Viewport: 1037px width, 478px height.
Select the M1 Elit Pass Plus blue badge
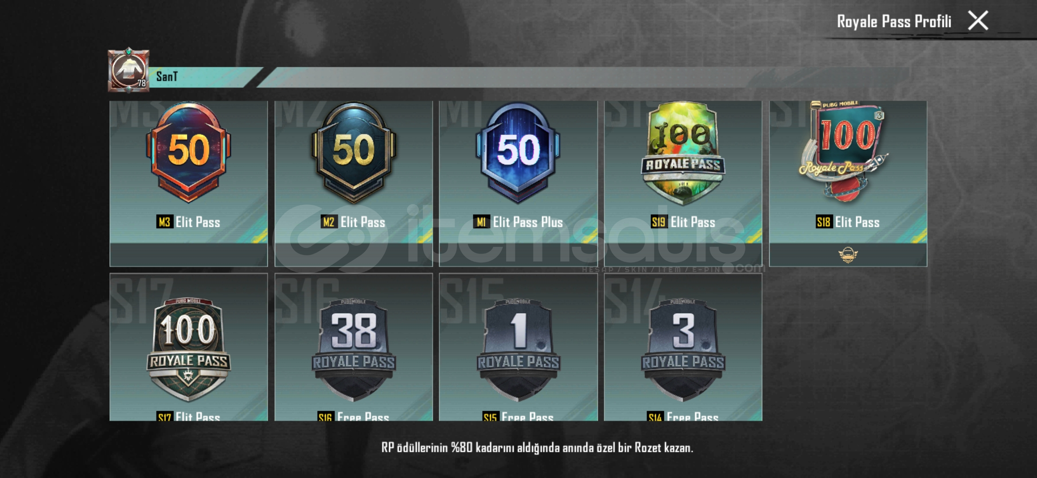pos(518,152)
